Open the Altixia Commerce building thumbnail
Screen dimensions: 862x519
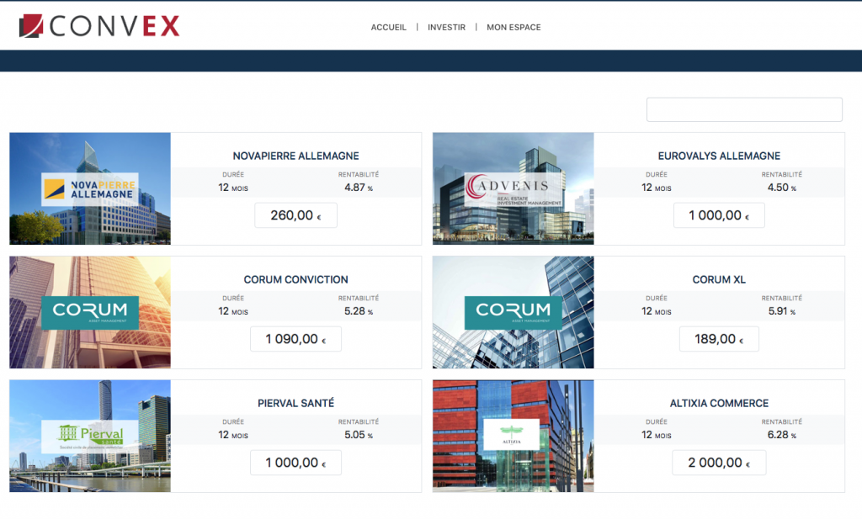pos(513,436)
